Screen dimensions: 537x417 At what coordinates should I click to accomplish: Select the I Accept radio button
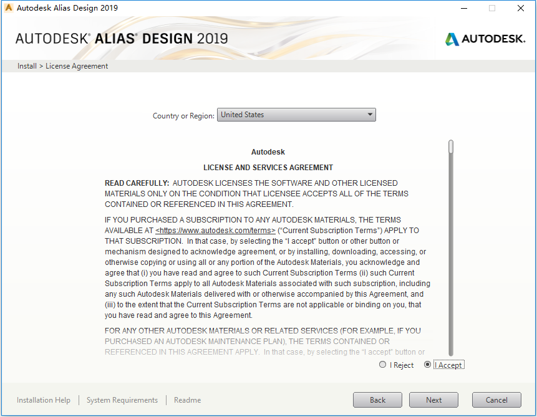click(427, 365)
